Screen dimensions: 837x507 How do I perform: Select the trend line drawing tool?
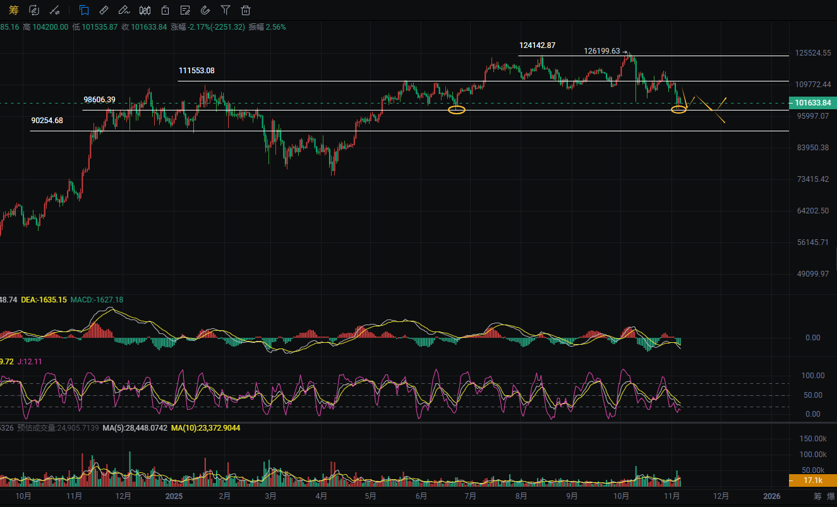click(x=55, y=10)
